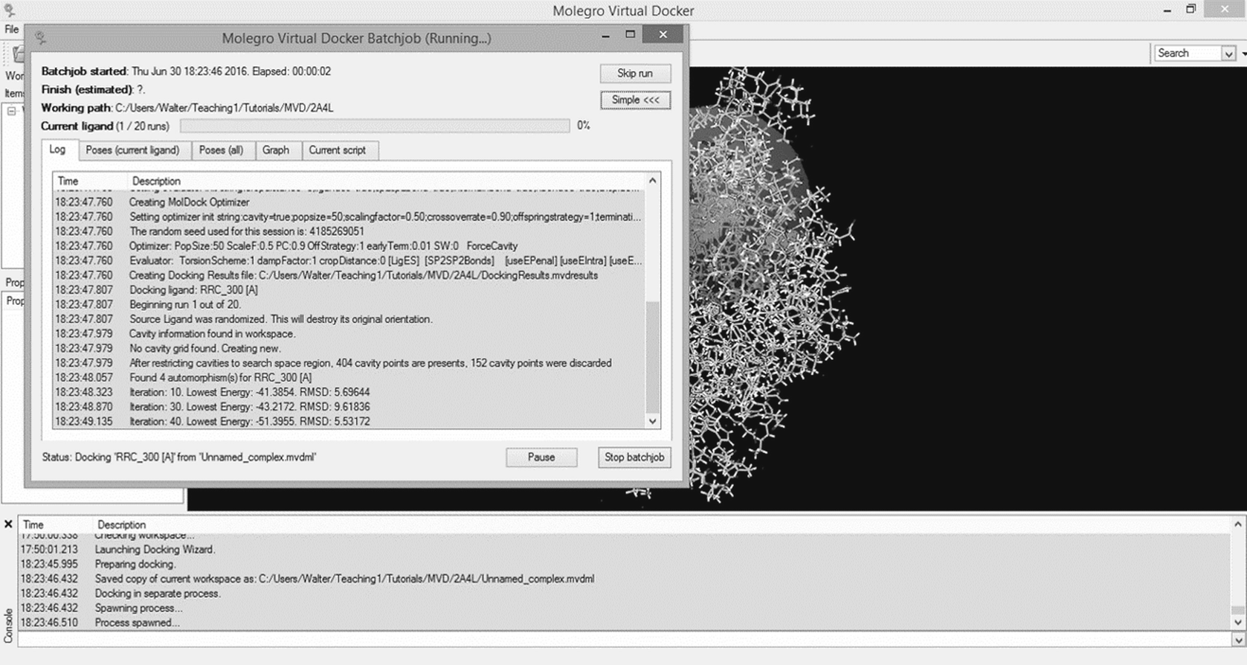Open the Poses (all) tab

click(221, 150)
